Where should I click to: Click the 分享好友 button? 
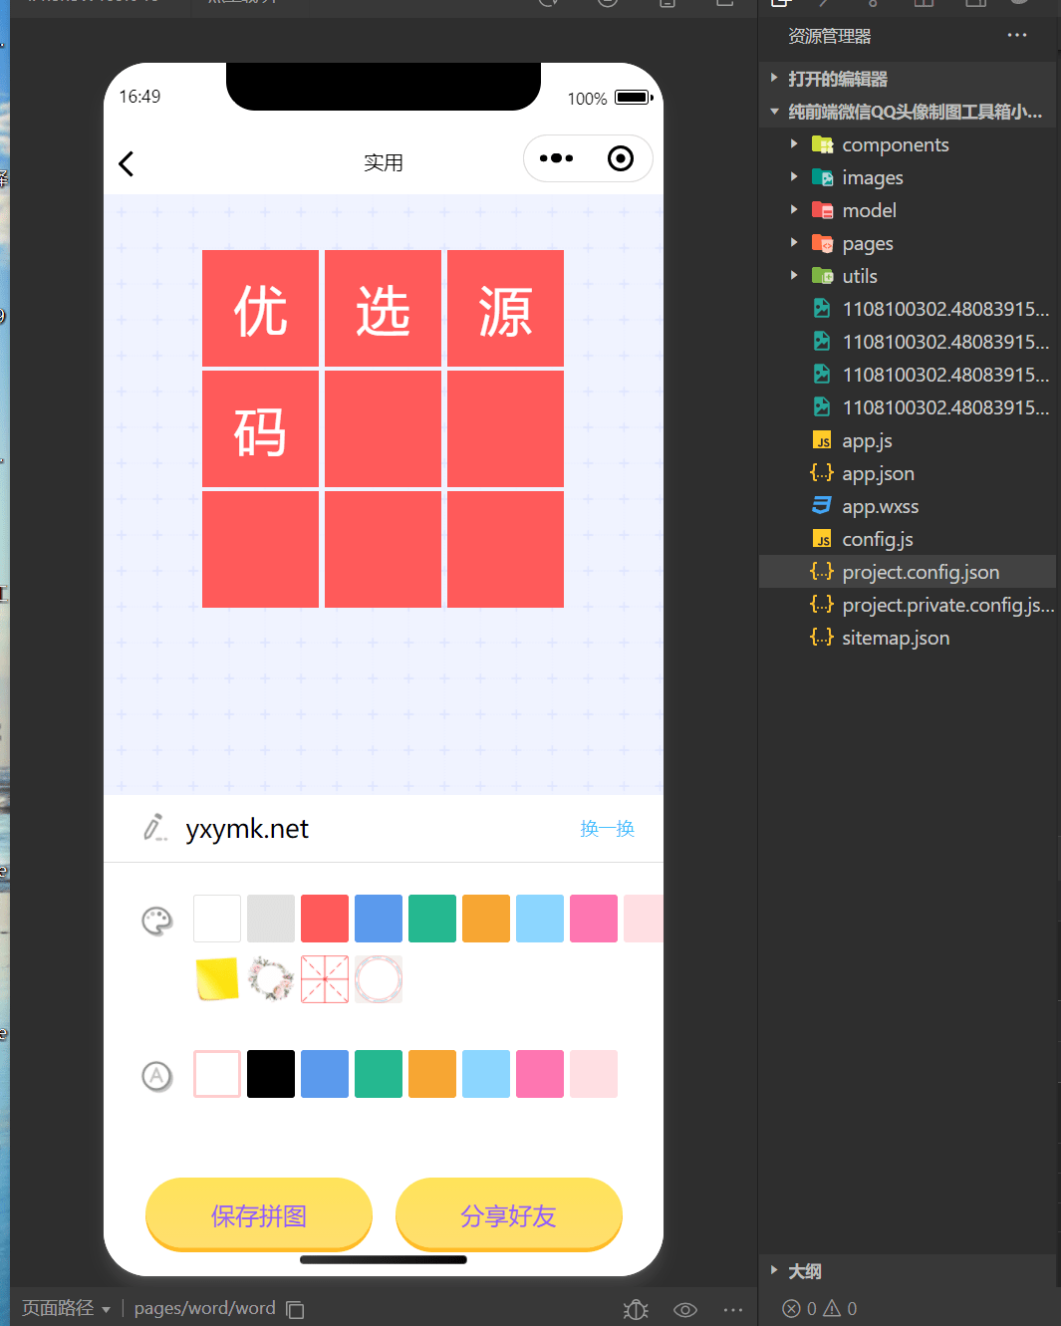click(509, 1214)
